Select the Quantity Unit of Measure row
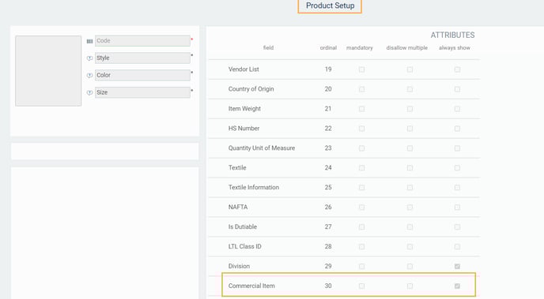The height and width of the screenshot is (299, 544). click(x=344, y=148)
